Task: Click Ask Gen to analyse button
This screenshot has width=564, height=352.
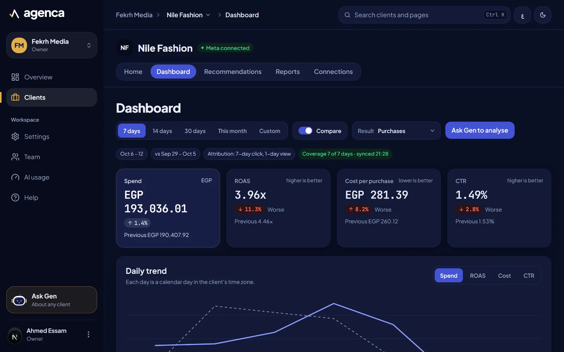Action: (x=480, y=130)
